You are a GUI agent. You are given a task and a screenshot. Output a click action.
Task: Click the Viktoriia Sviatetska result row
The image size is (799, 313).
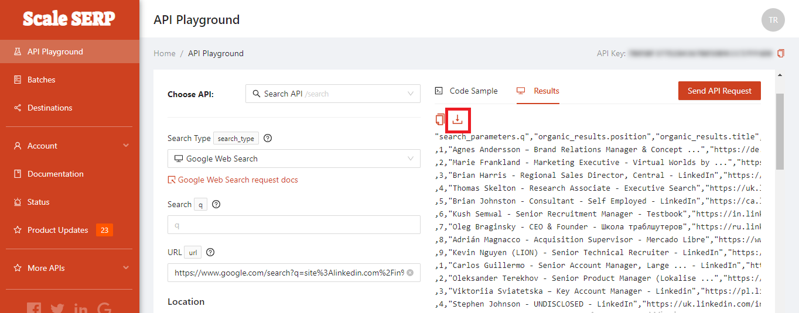(597, 291)
